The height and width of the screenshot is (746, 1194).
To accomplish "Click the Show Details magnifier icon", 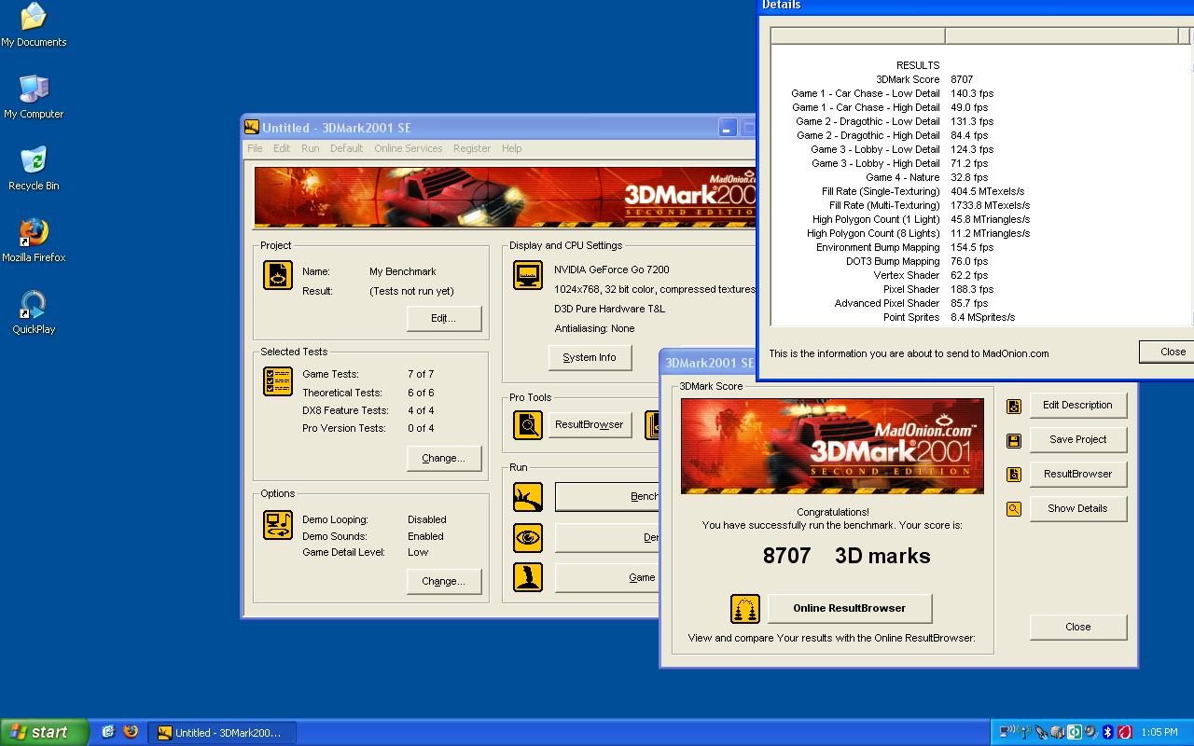I will (x=1014, y=509).
